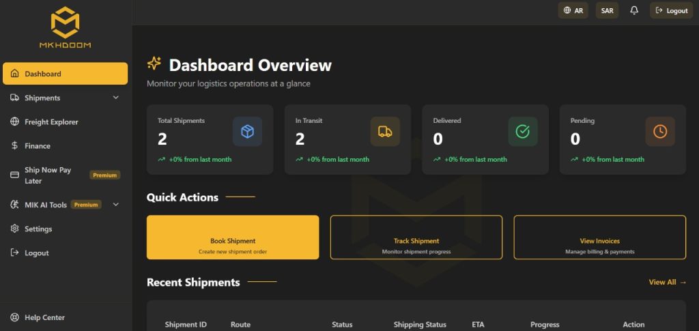This screenshot has height=331, width=699.
Task: Click the Help Center lifebuoy icon
Action: coord(14,317)
